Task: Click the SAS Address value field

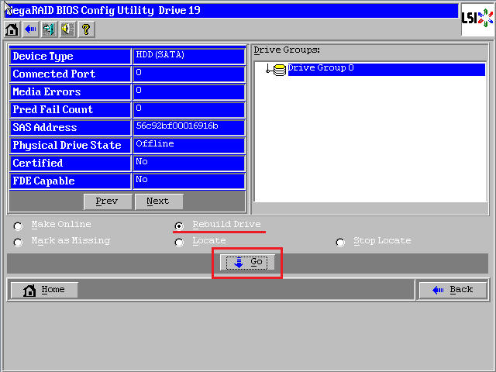Action: pos(189,127)
